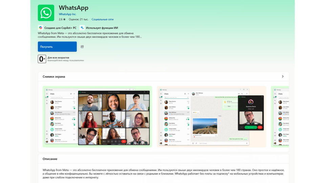Click the Получить button
This screenshot has height=183, width=325.
coord(57,47)
